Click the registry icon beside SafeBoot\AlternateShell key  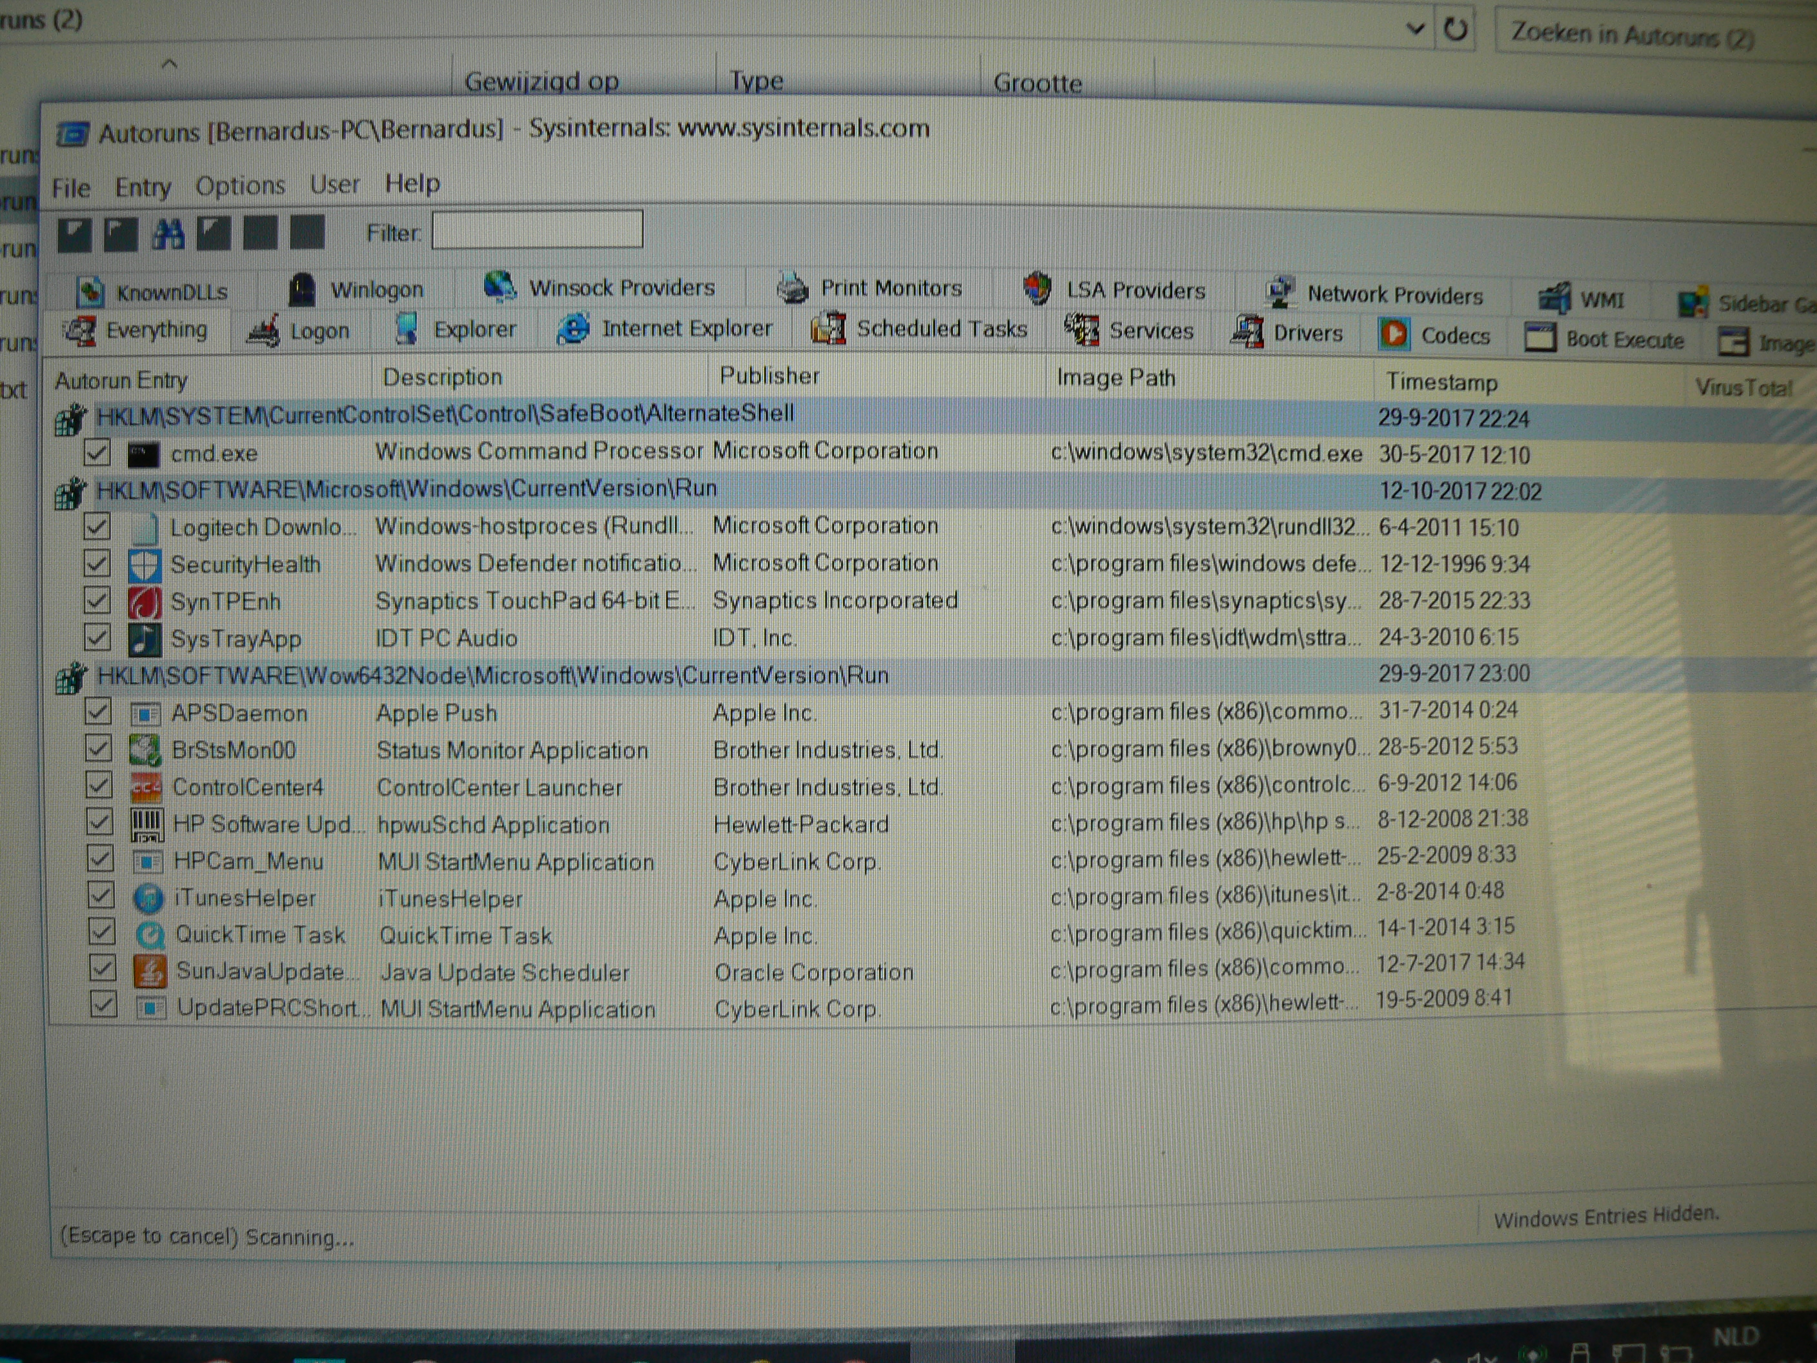(70, 419)
